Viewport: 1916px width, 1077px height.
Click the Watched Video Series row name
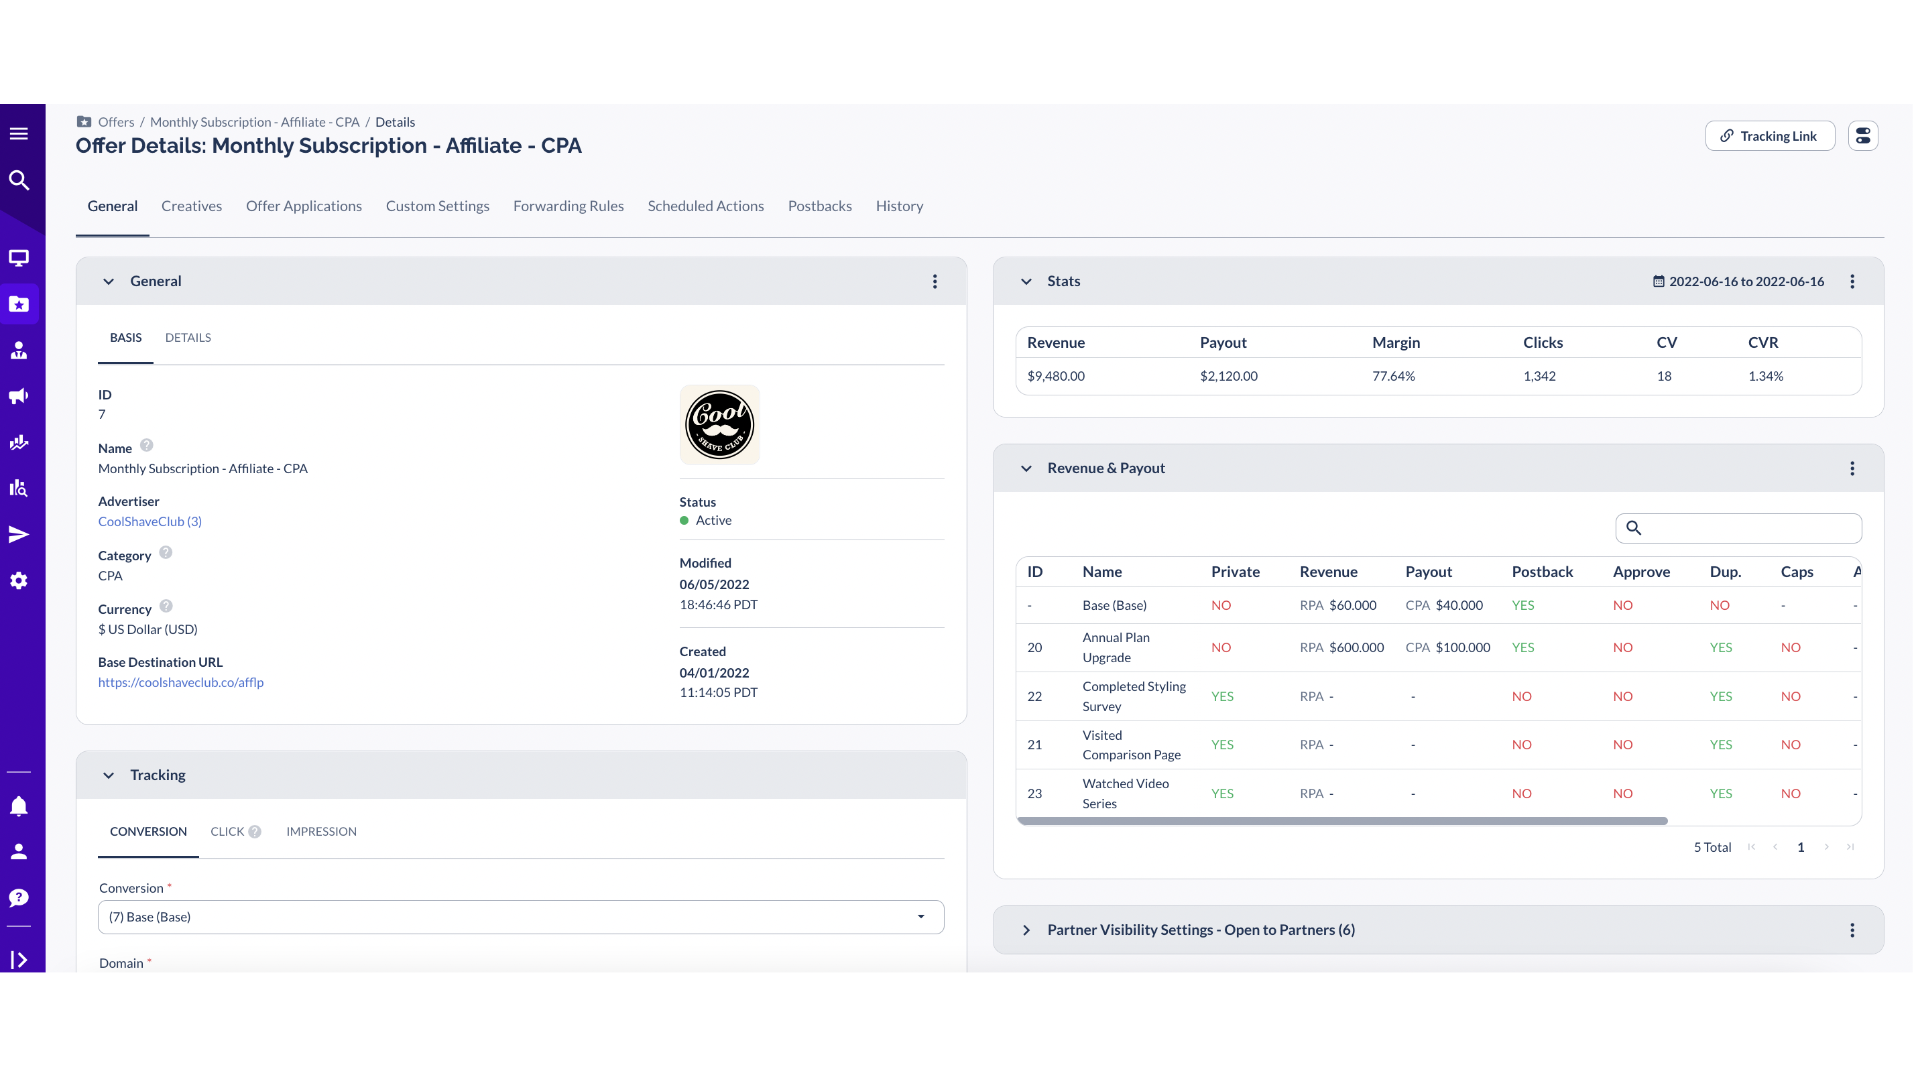tap(1126, 794)
